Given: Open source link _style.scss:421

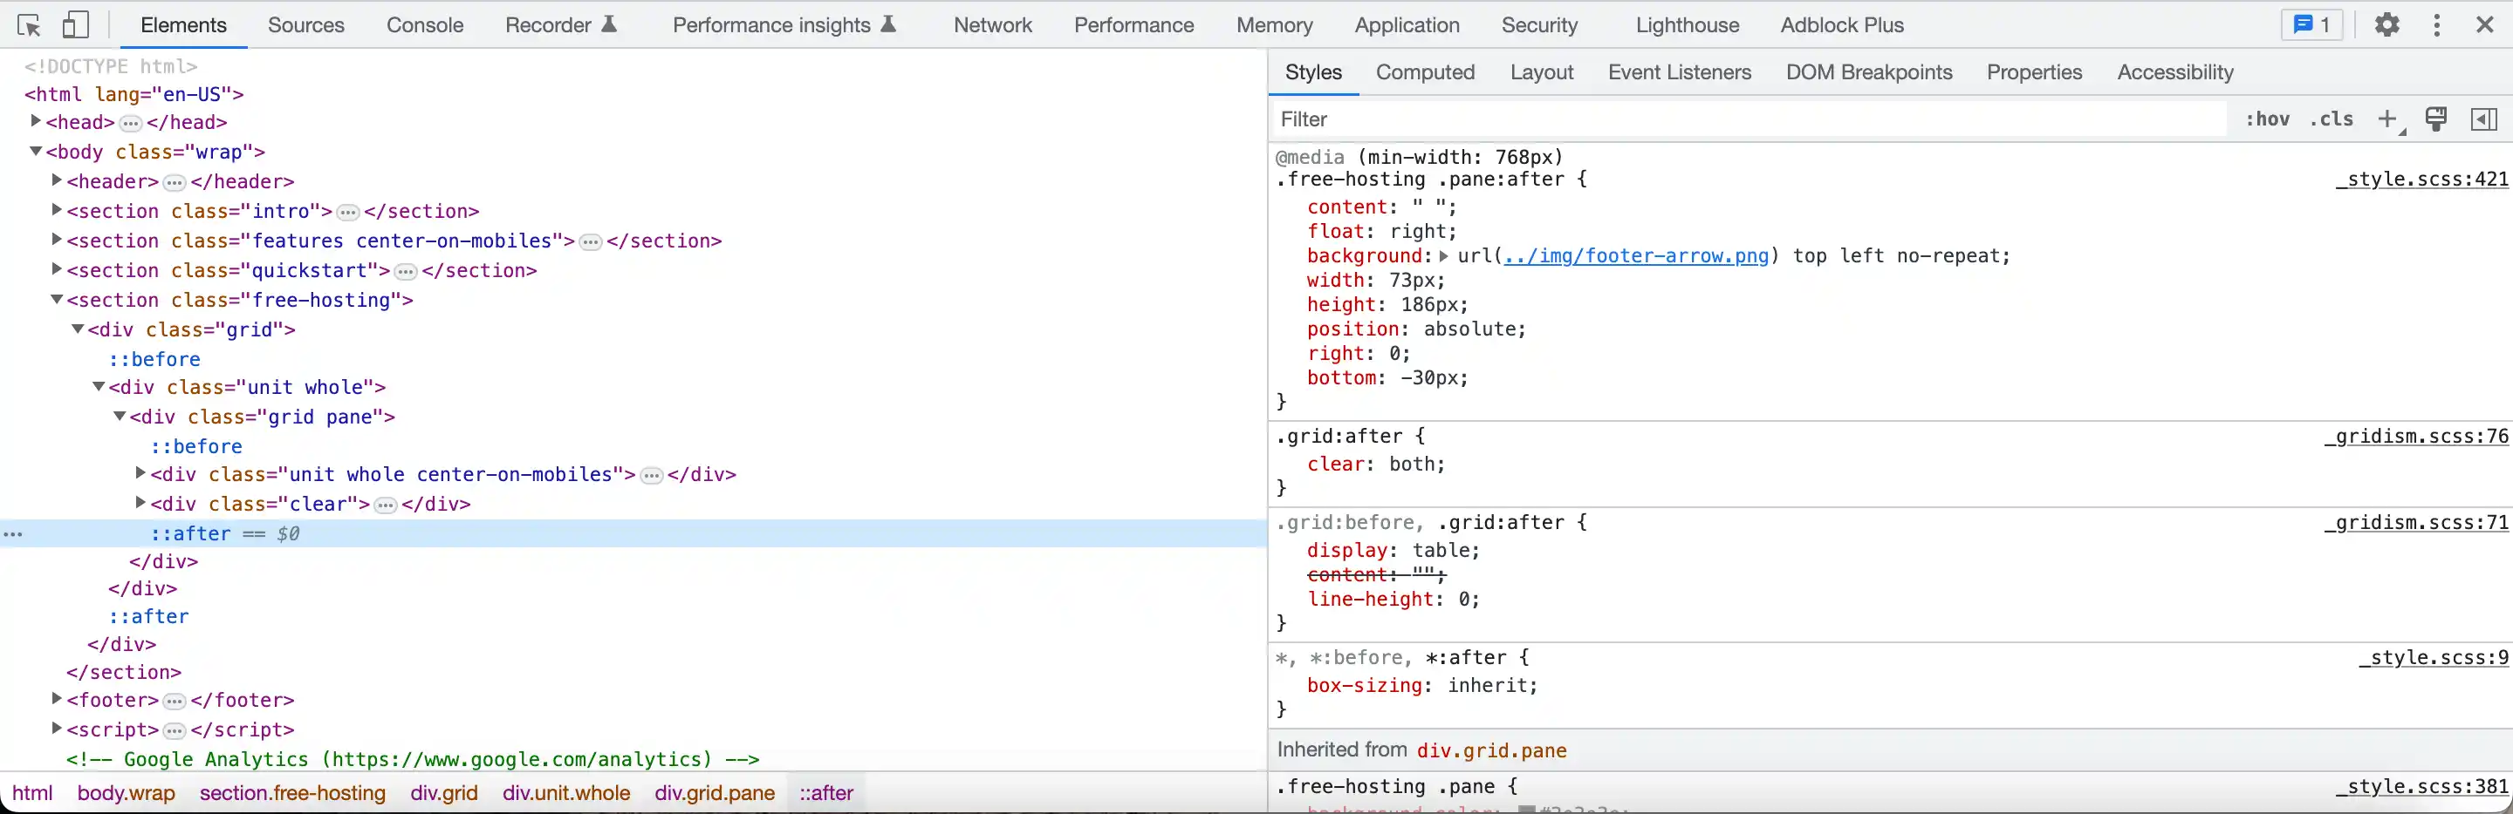Looking at the screenshot, I should point(2421,180).
